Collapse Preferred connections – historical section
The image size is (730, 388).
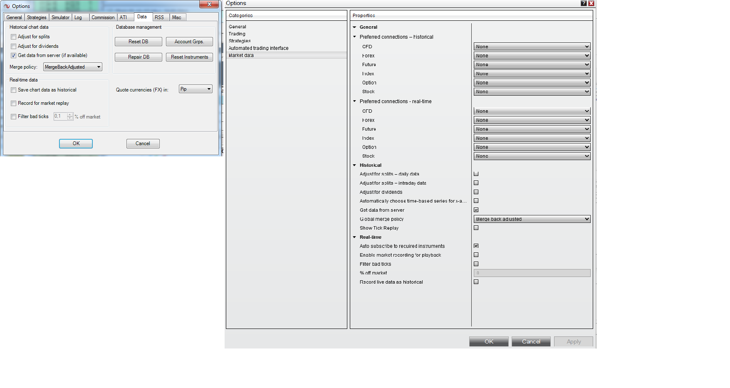coord(354,37)
